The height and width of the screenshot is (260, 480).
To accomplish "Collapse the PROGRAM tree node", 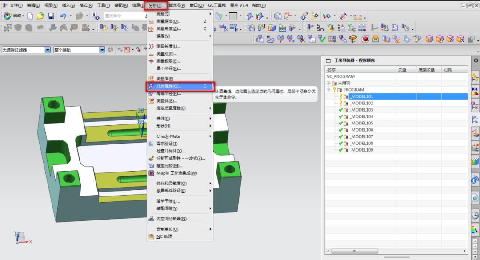I will (x=328, y=90).
